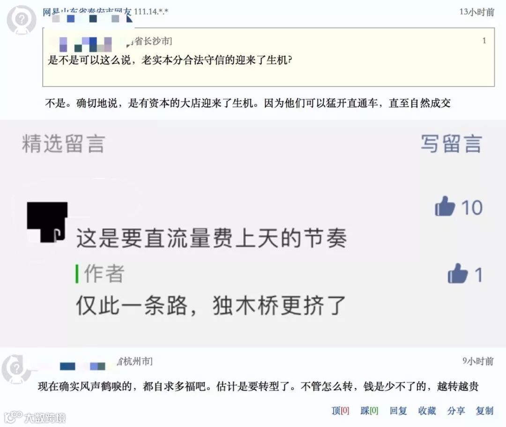
Task: Like the comment with 10 thumbs up
Action: click(x=445, y=206)
